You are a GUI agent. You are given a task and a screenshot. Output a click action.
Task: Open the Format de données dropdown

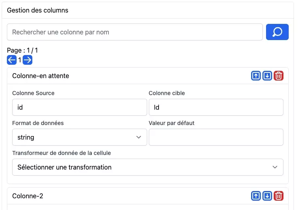pos(79,137)
